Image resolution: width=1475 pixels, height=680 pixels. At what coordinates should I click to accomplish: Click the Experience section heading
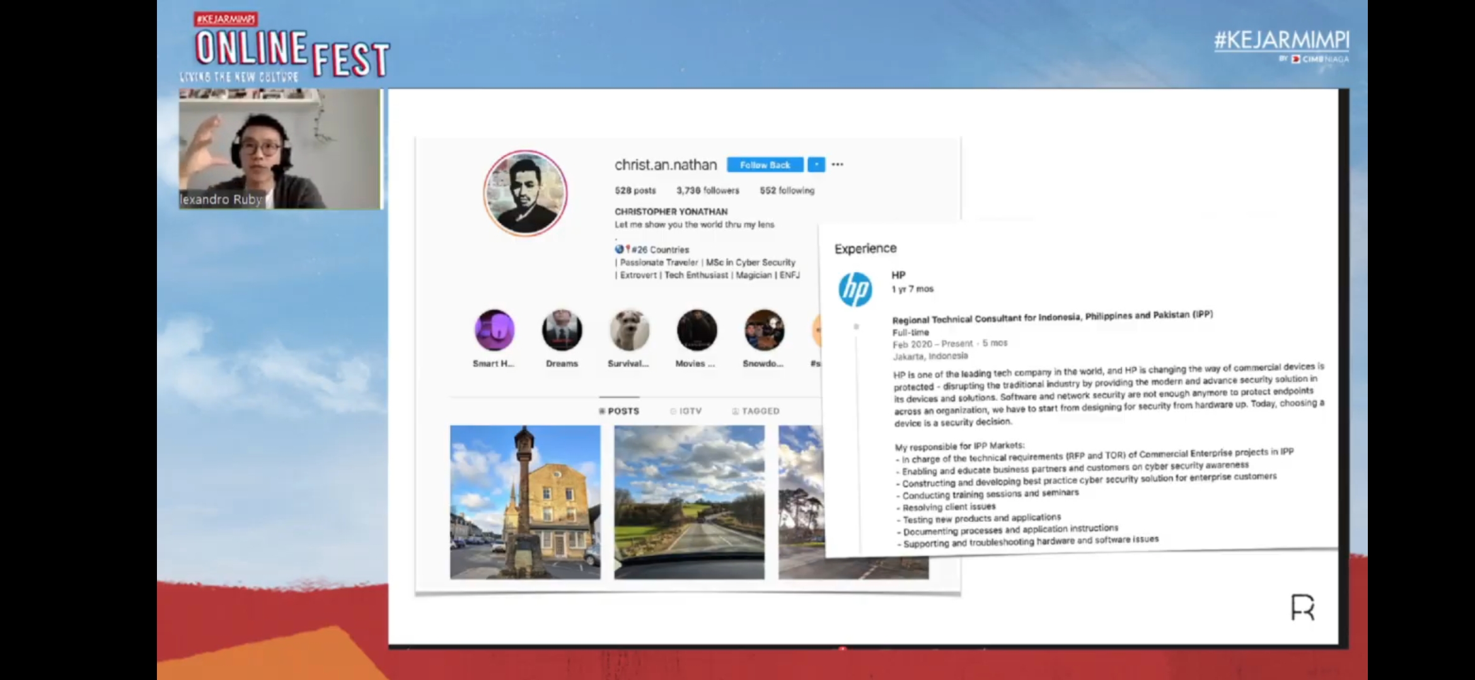865,249
